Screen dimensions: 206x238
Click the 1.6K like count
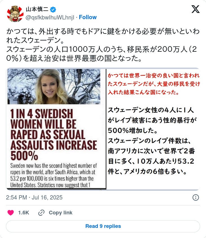[24, 213]
